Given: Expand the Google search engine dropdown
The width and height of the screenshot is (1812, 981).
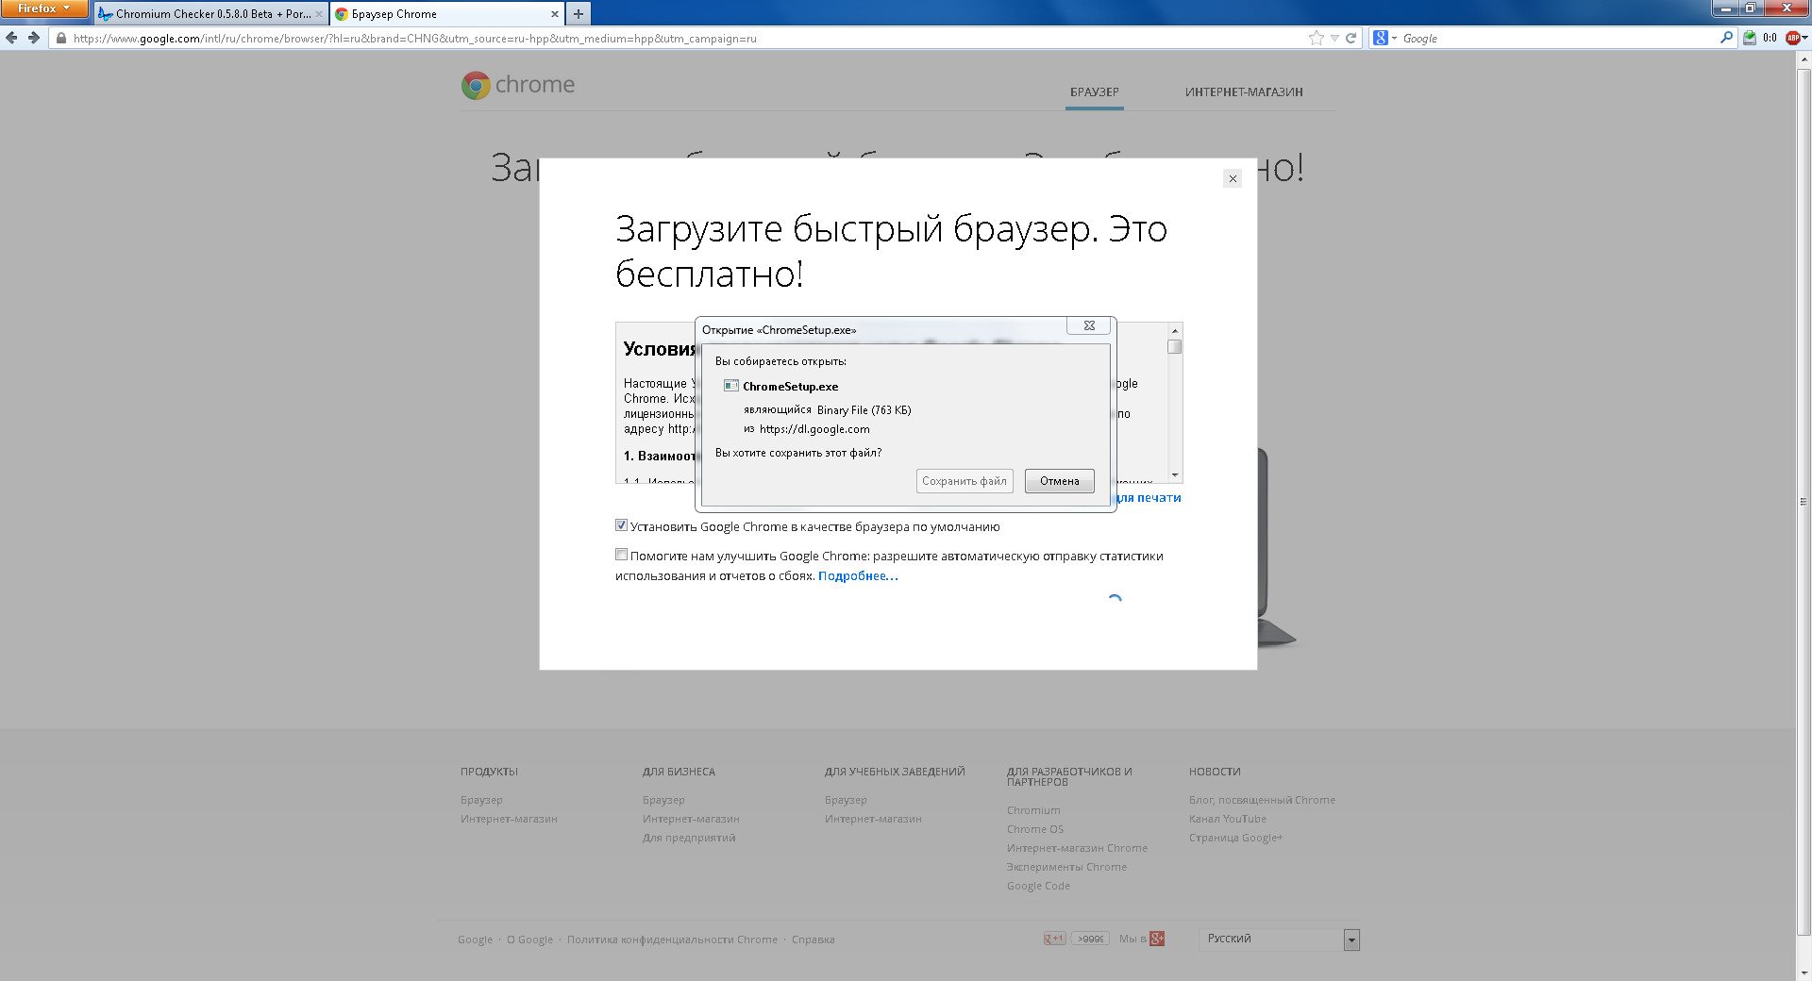Looking at the screenshot, I should click(x=1384, y=38).
